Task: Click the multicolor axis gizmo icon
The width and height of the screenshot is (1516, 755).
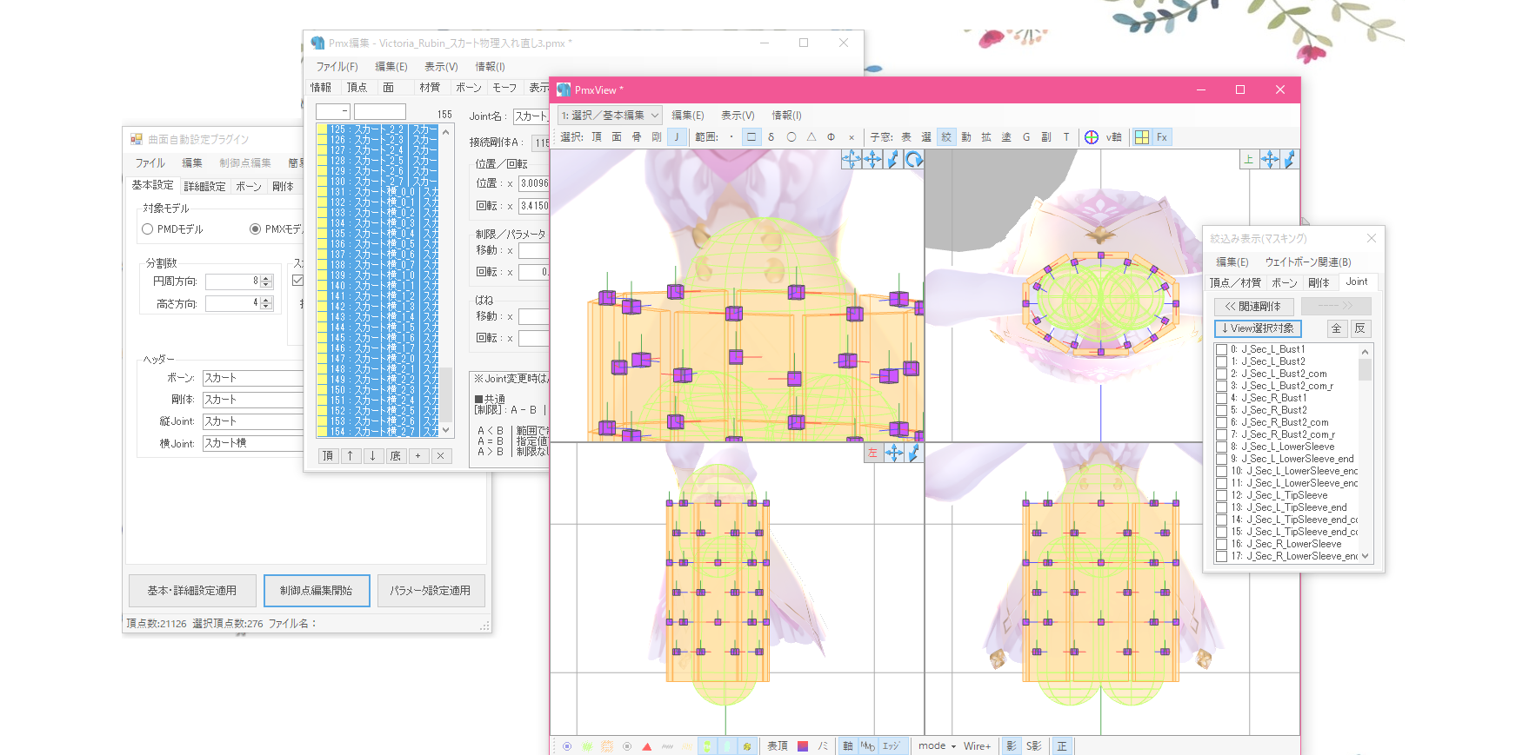Action: [1092, 137]
